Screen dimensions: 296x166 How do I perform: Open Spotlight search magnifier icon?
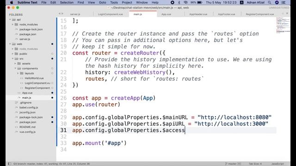click(x=269, y=2)
